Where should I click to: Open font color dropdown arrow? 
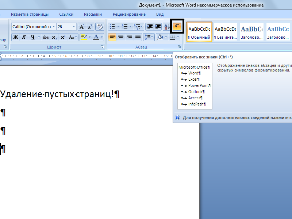pyautogui.click(x=102, y=37)
